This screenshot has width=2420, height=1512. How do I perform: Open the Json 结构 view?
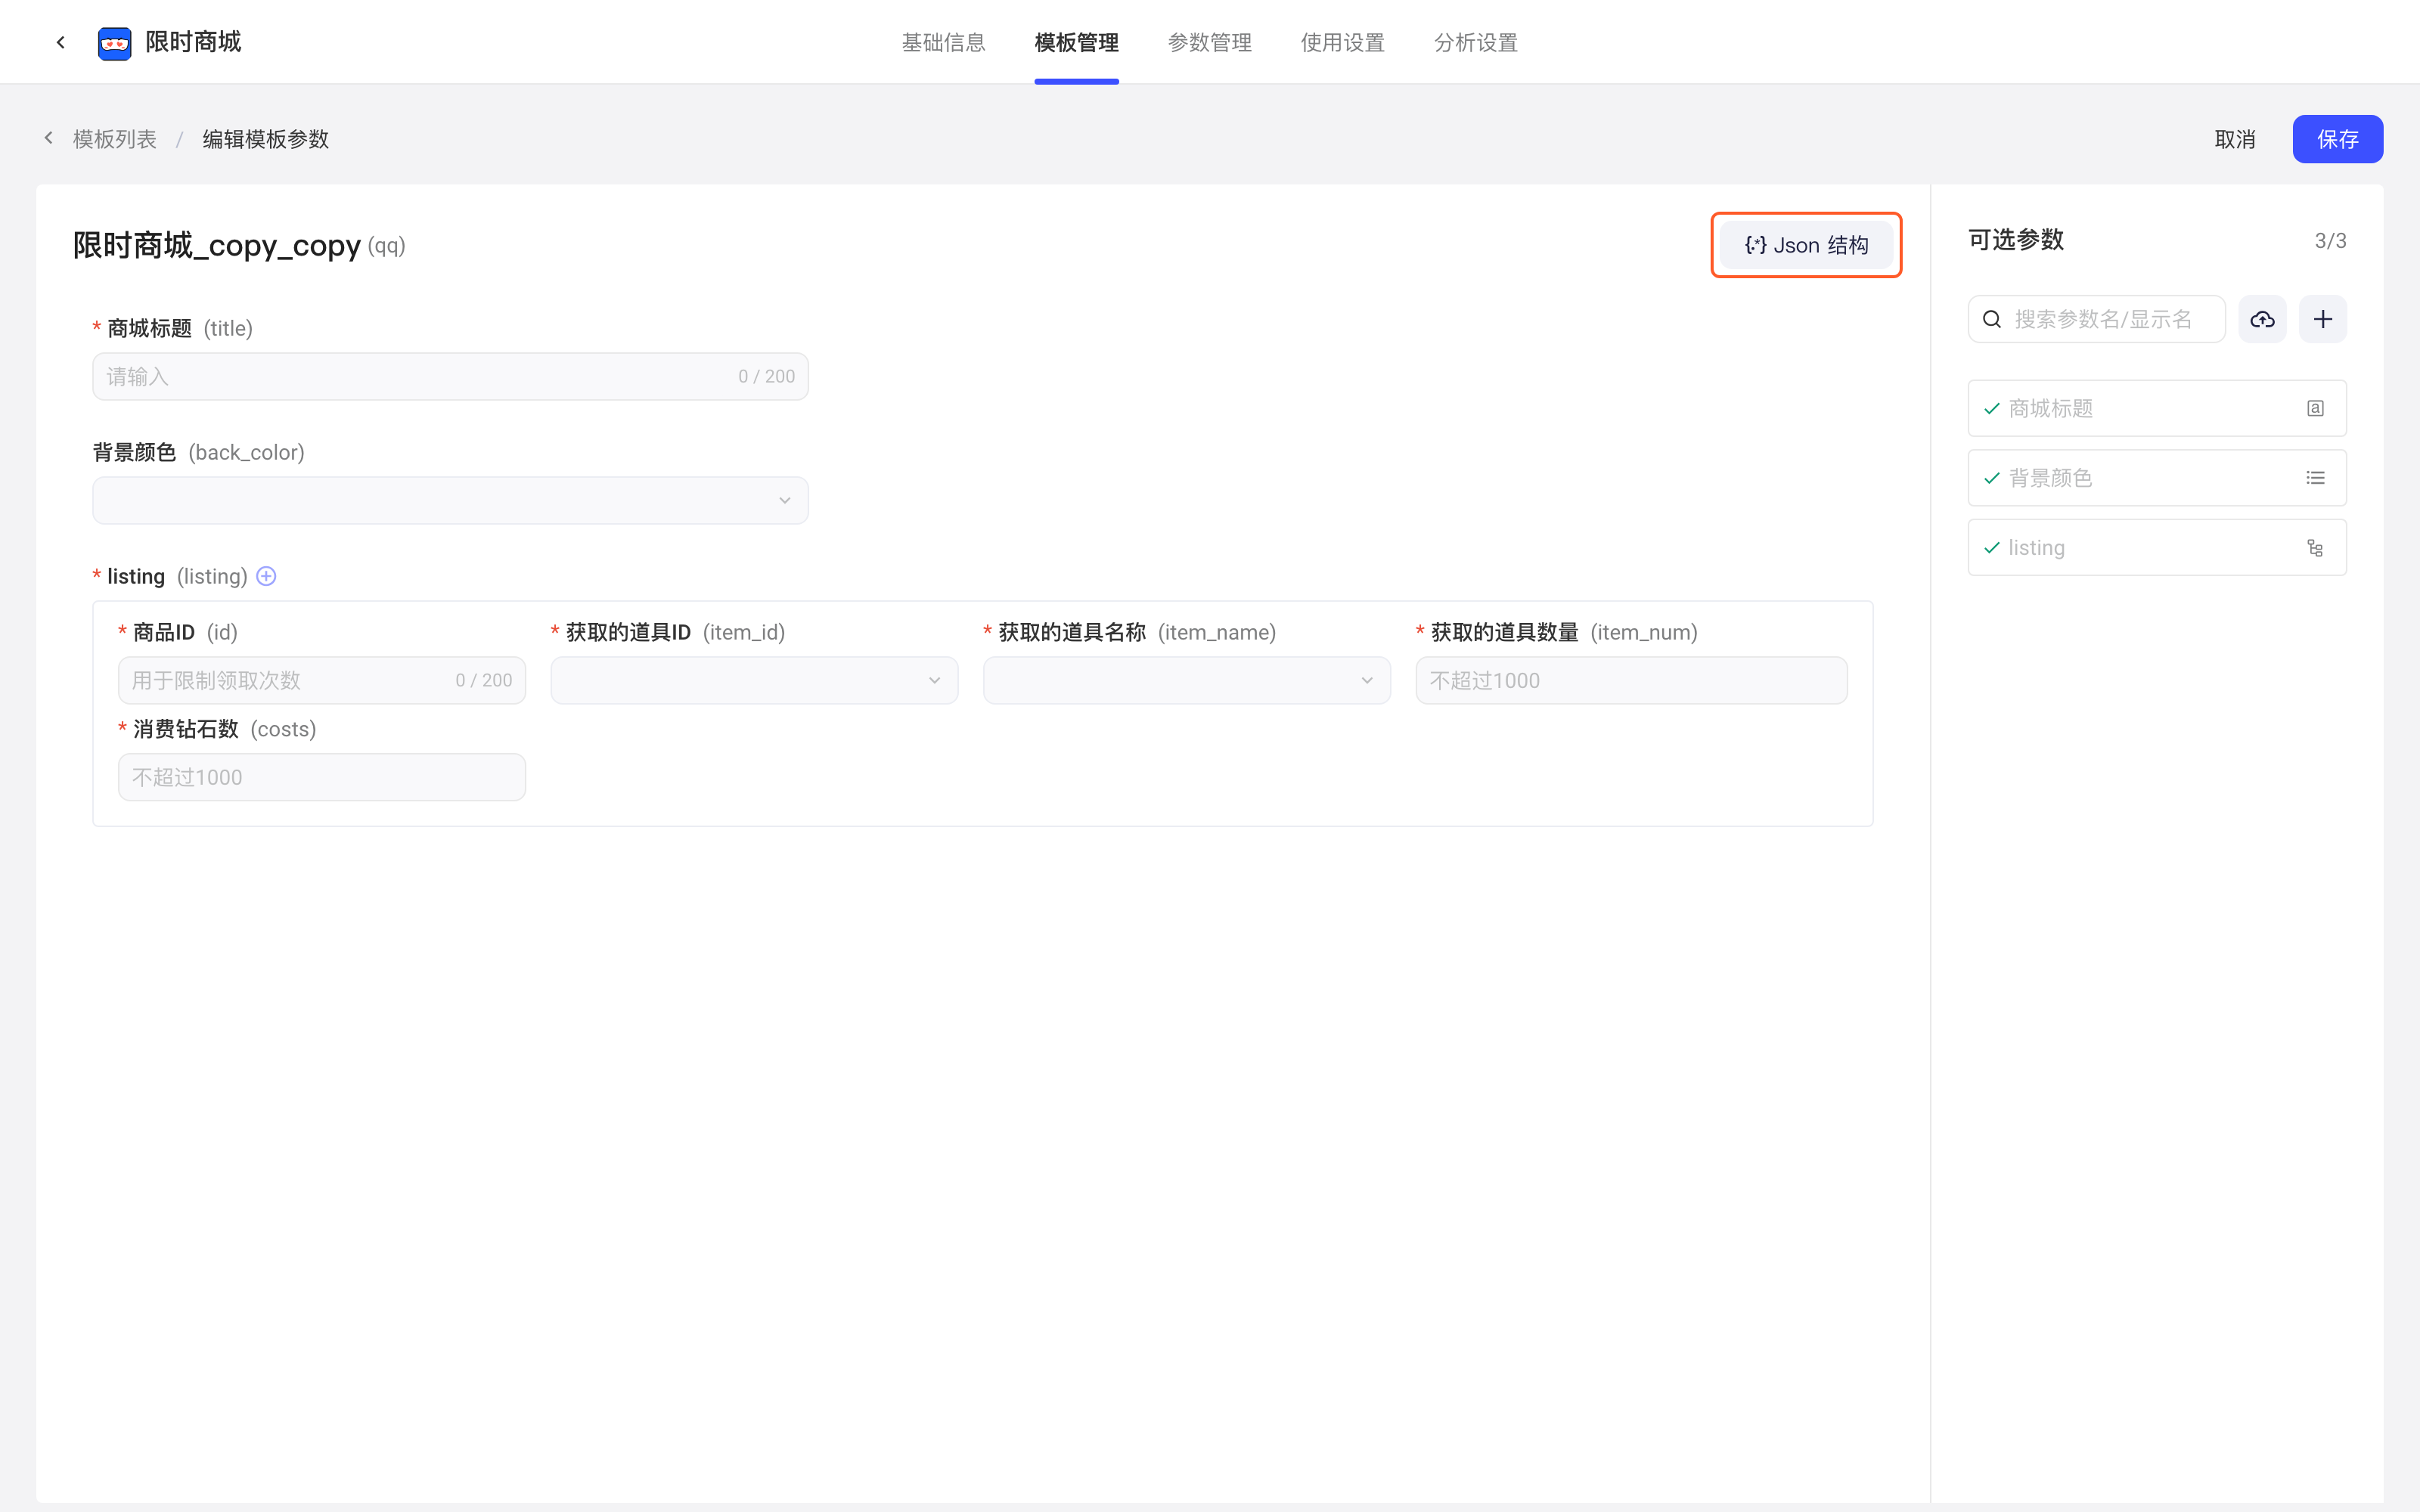point(1806,245)
